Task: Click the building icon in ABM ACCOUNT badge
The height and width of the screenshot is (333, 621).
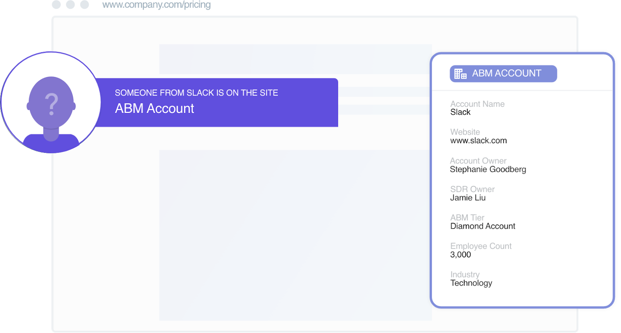Action: (460, 74)
